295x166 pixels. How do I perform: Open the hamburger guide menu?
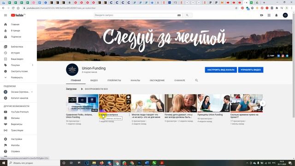pyautogui.click(x=6, y=15)
